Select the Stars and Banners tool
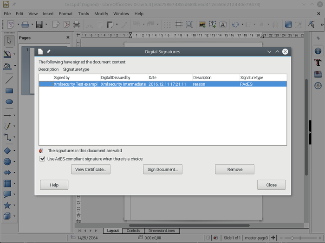 point(7,205)
